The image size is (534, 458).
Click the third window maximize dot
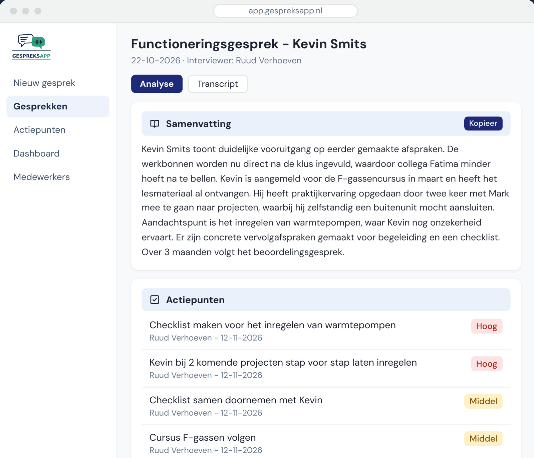point(38,11)
